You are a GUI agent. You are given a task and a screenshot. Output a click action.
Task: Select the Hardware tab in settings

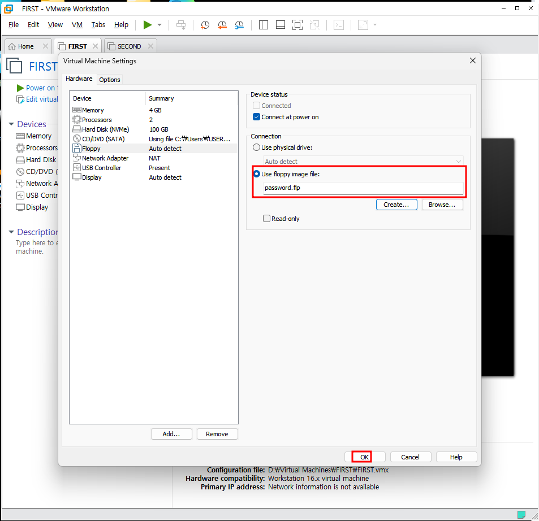point(79,79)
